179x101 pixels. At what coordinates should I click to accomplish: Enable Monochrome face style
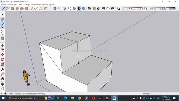point(84,9)
